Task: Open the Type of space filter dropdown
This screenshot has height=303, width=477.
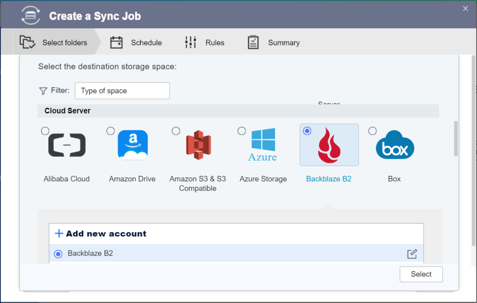Action: click(x=123, y=91)
